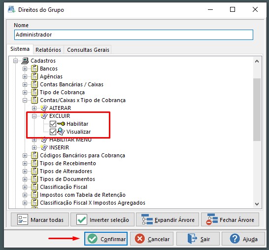Viewport: 269px width, 250px height.
Task: Click the Tipos de Alteradores icon
Action: 34,171
